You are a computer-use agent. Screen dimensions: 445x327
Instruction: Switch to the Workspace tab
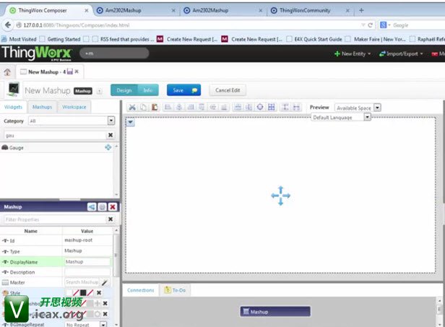[x=74, y=107]
